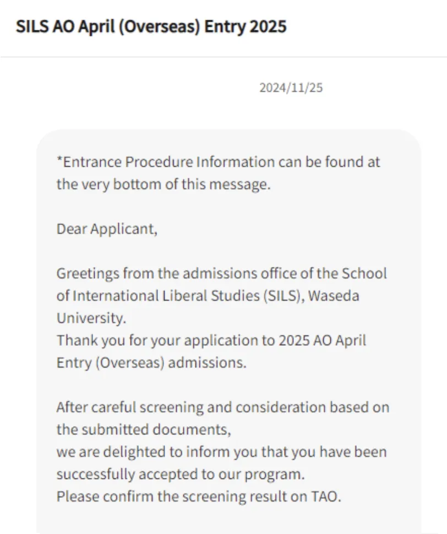The width and height of the screenshot is (447, 534).
Task: Click "the very bottom of this message" text
Action: (163, 184)
